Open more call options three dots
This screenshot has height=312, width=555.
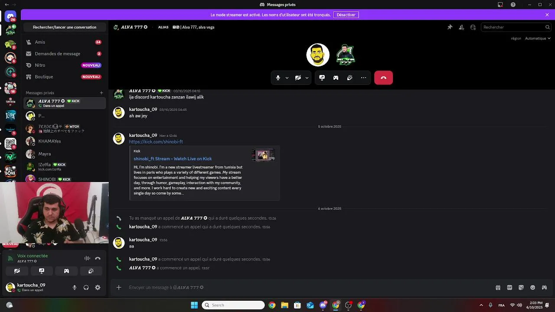[x=363, y=78]
